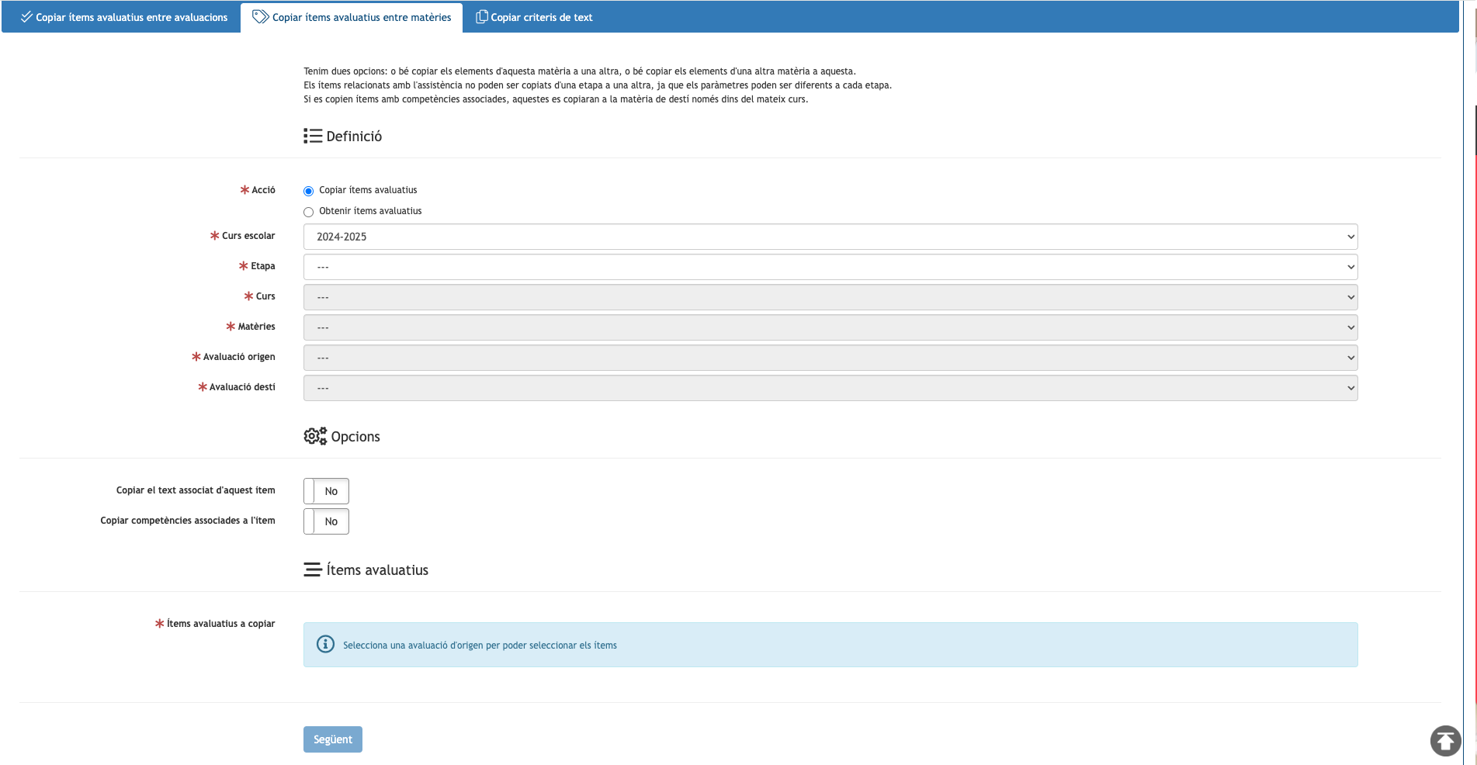Viewport: 1477px width, 765px height.
Task: Click the checkmark icon on the avaluacions tab
Action: coord(26,16)
